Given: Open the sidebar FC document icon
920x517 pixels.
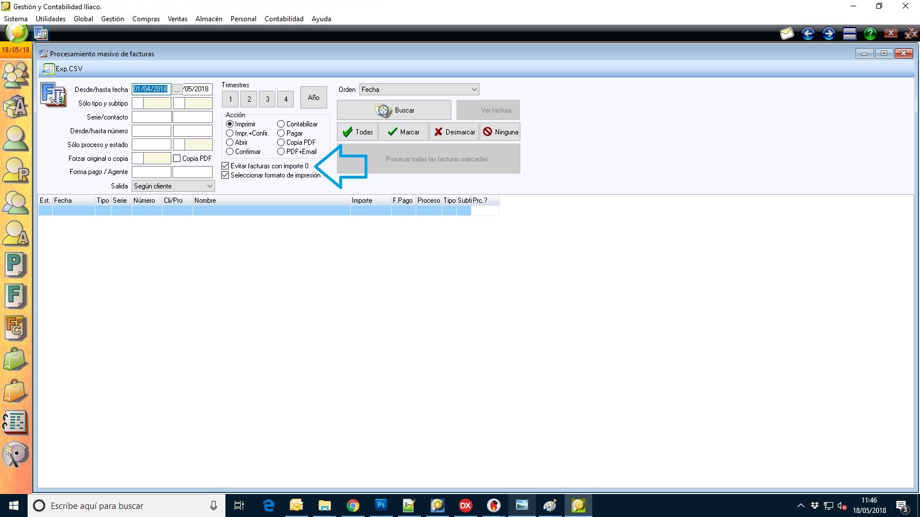Looking at the screenshot, I should click(16, 328).
